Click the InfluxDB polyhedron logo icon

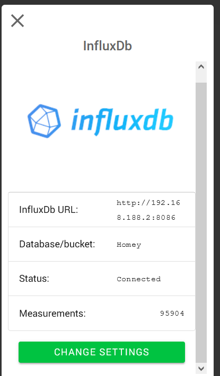[44, 121]
